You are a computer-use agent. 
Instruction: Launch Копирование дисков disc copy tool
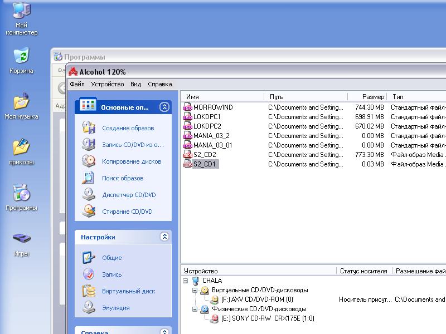coord(131,161)
